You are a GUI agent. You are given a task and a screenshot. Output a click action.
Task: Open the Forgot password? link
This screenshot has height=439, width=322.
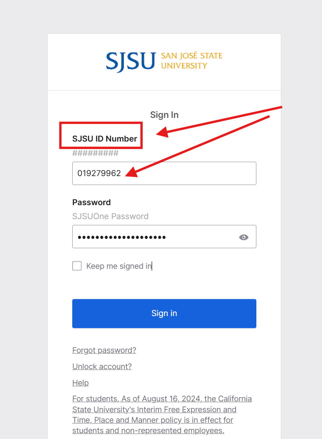[x=104, y=350]
